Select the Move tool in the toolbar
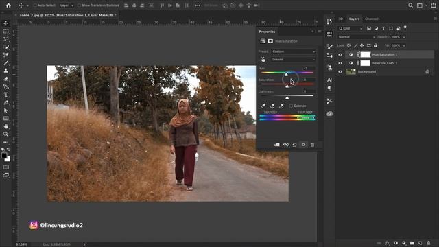The width and height of the screenshot is (439, 247). click(x=6, y=23)
